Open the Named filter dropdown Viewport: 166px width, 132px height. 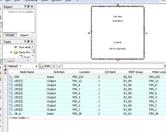tap(36, 66)
